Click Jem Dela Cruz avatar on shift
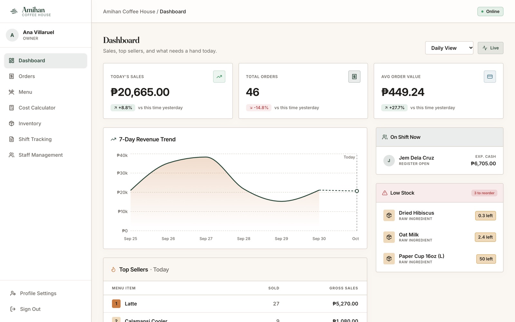 (389, 161)
